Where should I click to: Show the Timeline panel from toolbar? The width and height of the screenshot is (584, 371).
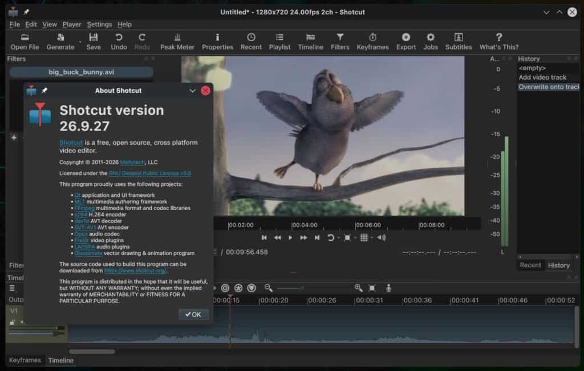[x=311, y=42]
